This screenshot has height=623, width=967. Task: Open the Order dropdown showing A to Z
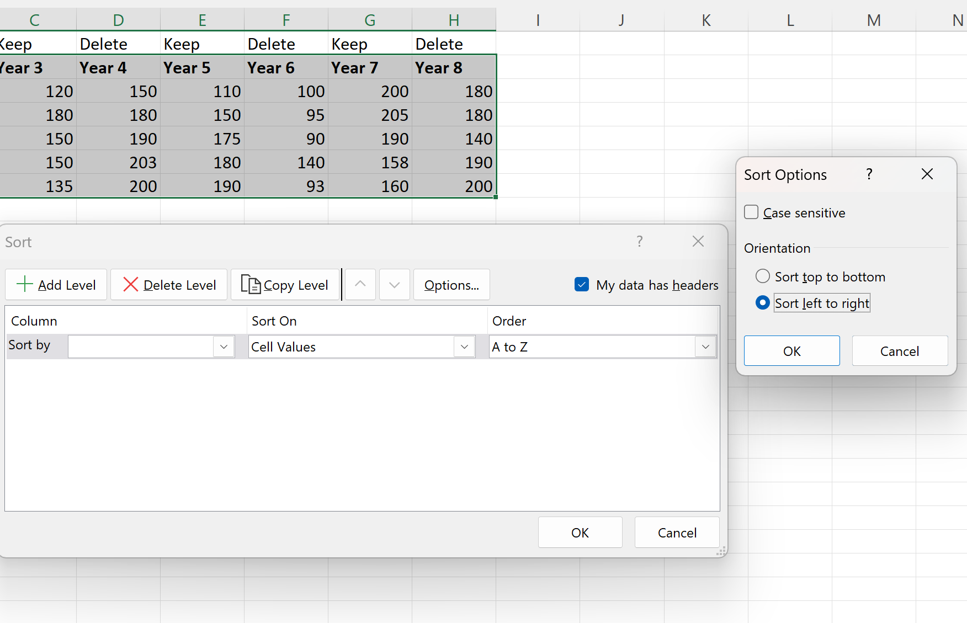coord(705,347)
